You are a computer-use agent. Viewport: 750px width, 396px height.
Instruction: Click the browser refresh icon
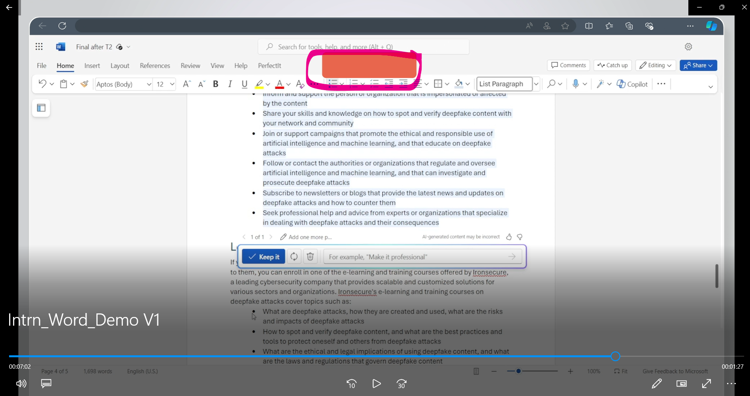(62, 26)
